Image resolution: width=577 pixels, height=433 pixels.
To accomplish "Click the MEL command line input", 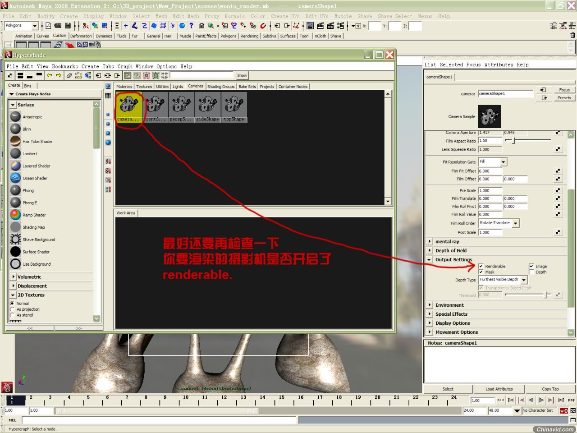I will tap(159, 420).
